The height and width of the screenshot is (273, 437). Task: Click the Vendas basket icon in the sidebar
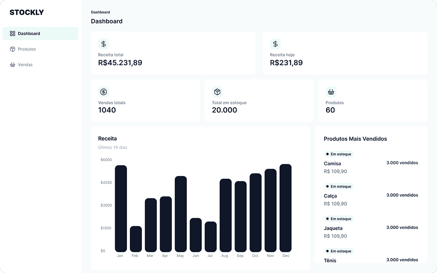[12, 65]
